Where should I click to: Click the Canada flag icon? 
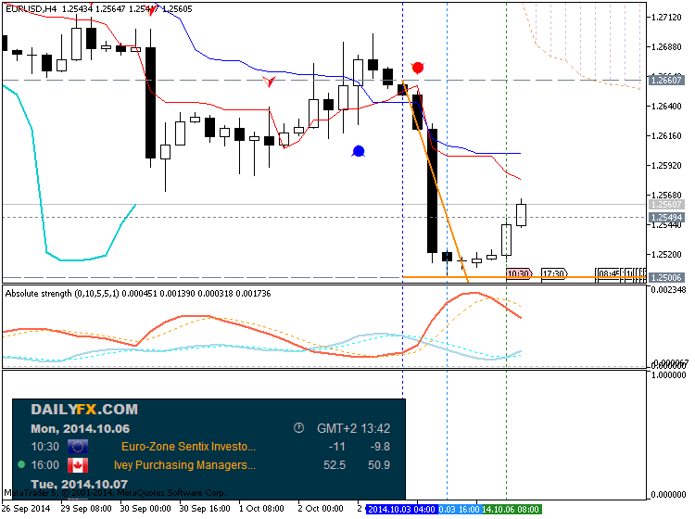point(78,465)
